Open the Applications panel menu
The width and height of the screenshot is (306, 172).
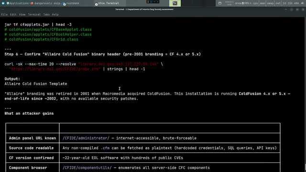click(17, 3)
